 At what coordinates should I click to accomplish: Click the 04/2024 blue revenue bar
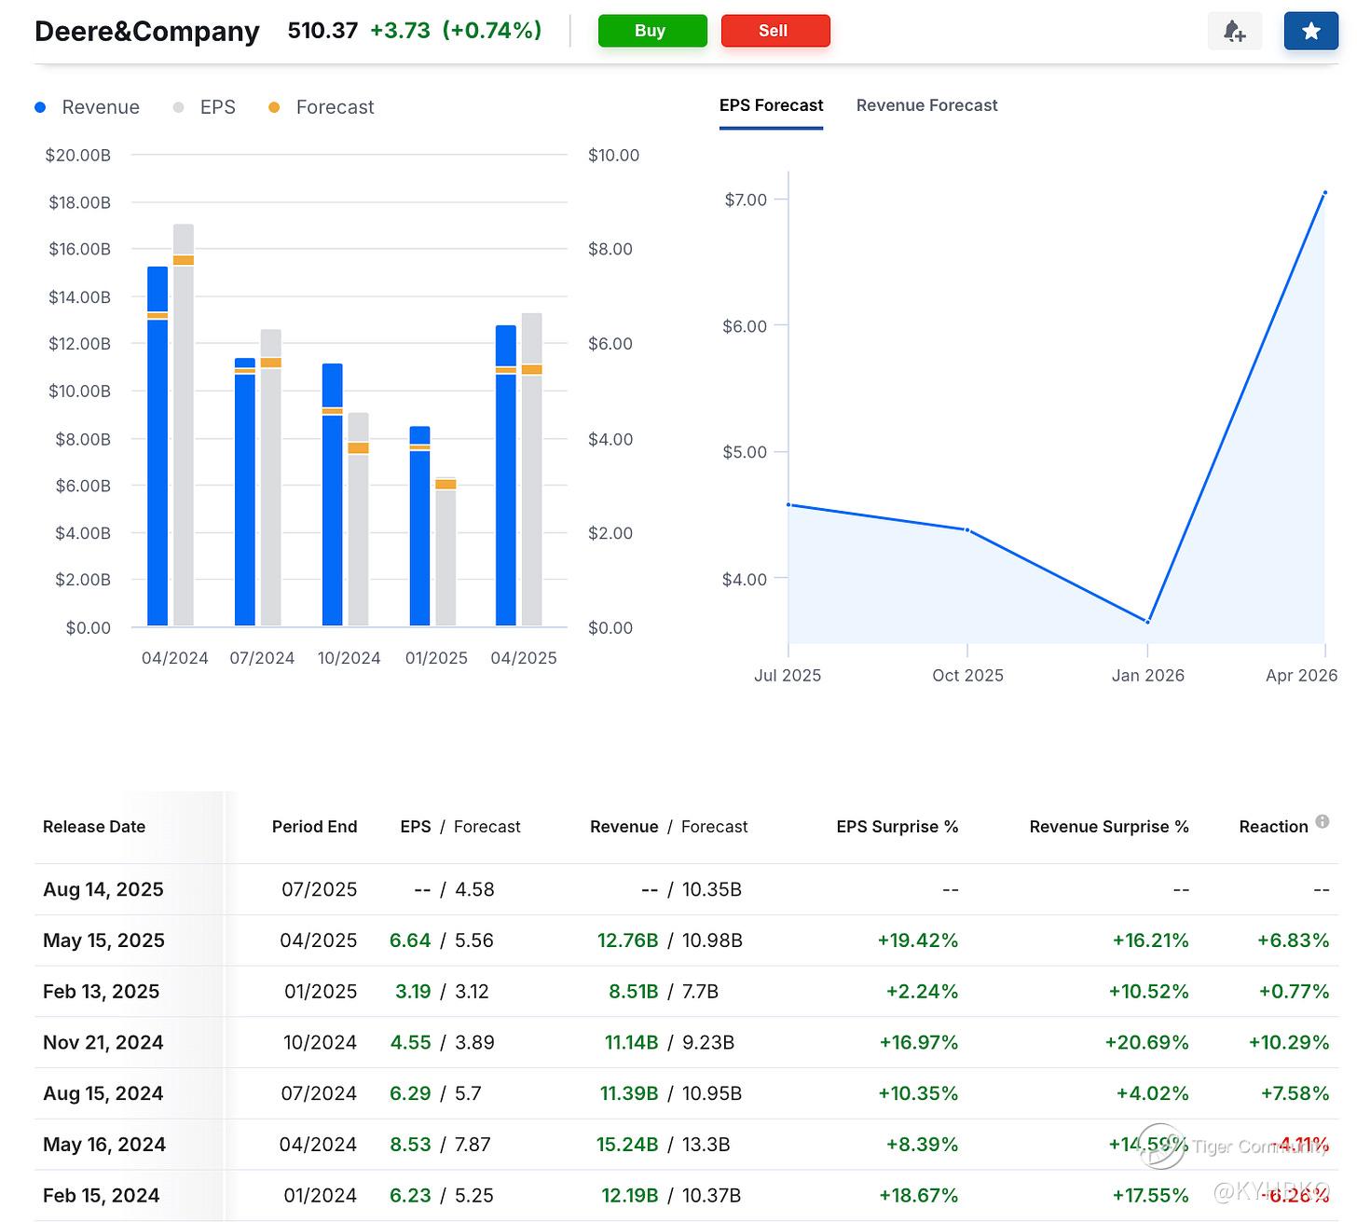[158, 466]
